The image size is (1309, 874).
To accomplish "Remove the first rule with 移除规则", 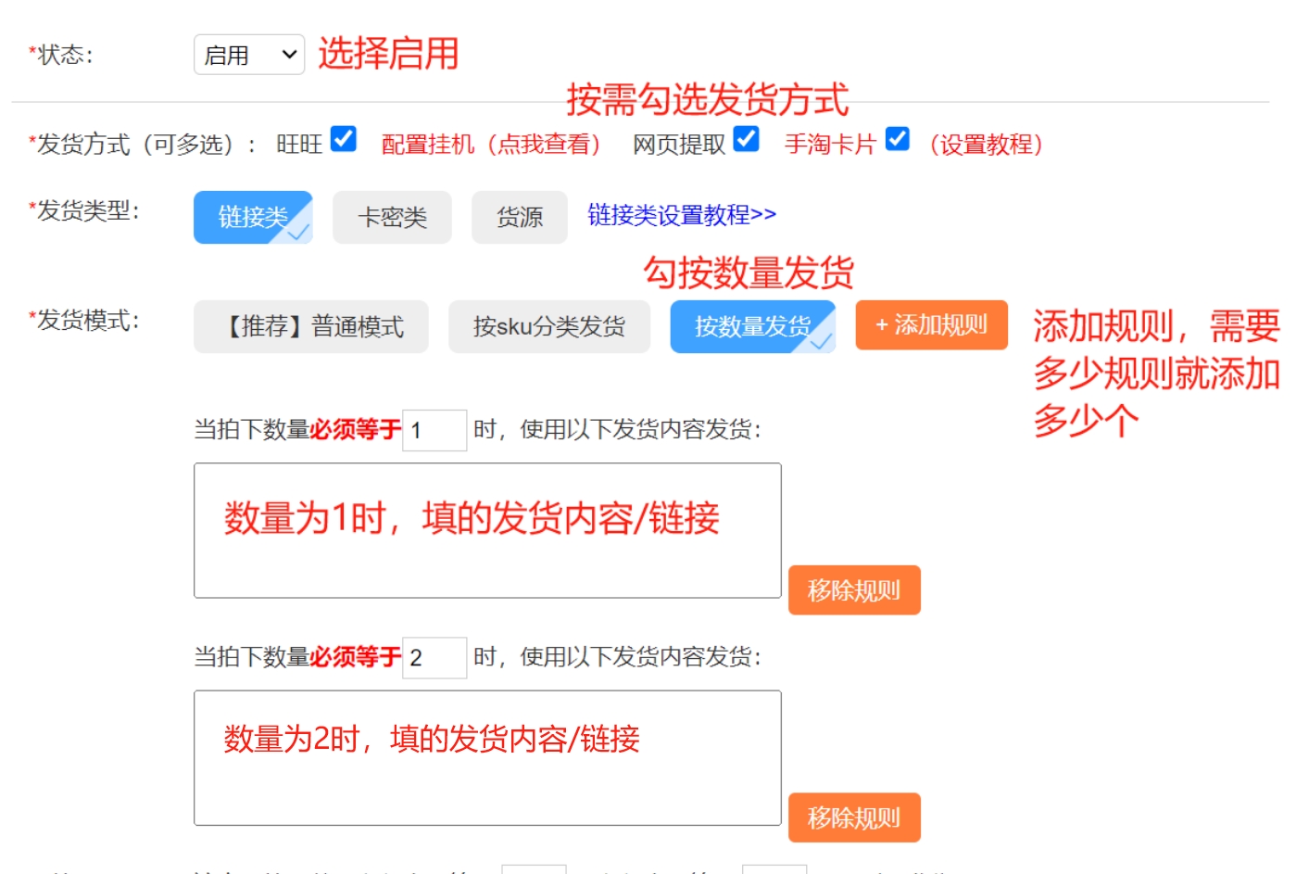I will tap(854, 590).
